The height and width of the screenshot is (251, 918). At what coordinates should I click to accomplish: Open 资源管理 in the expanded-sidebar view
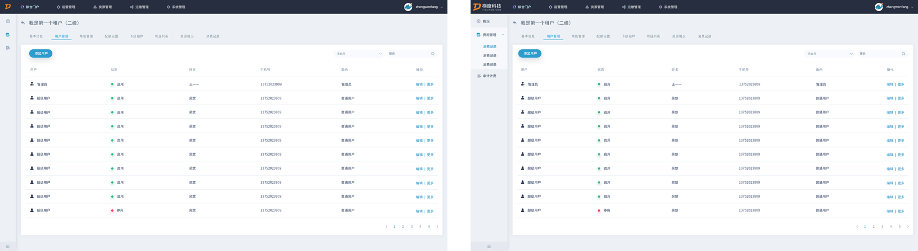[595, 7]
